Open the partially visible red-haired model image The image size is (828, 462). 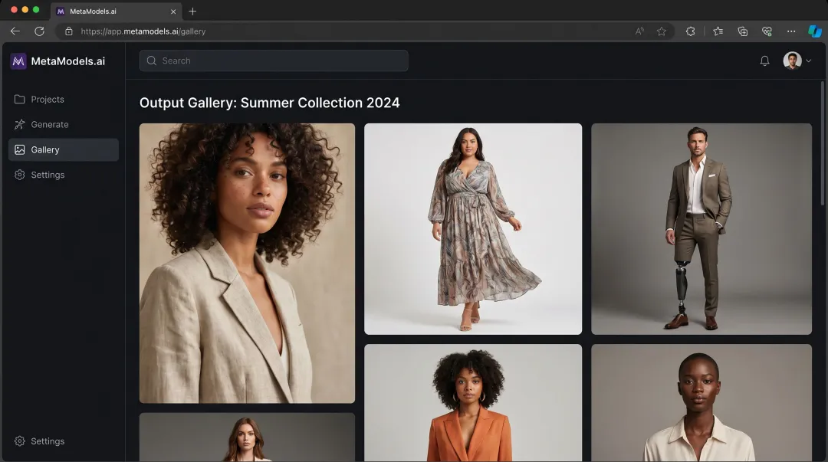point(247,437)
